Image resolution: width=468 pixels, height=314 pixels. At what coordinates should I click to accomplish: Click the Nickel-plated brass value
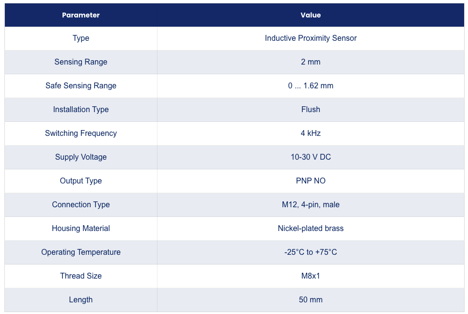[311, 229]
